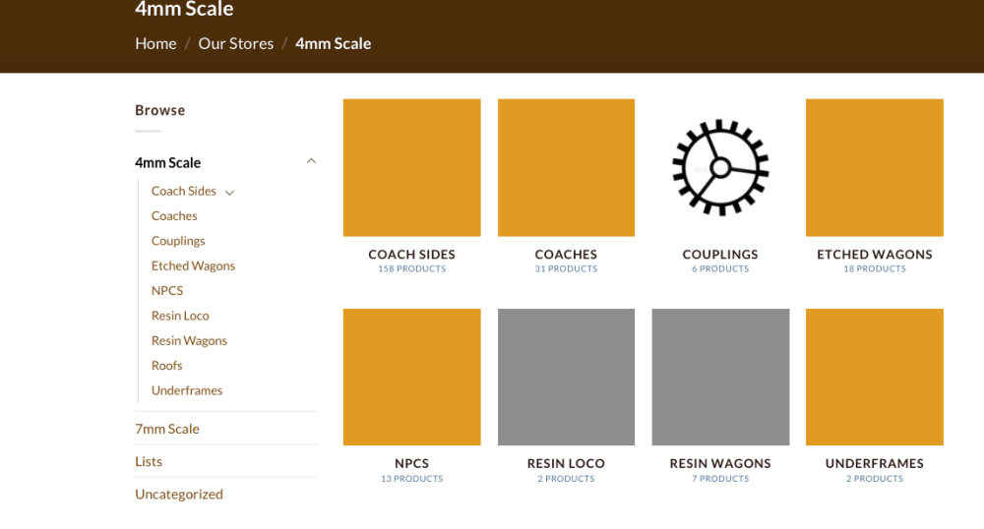Open 7mm Scale in sidebar

167,429
